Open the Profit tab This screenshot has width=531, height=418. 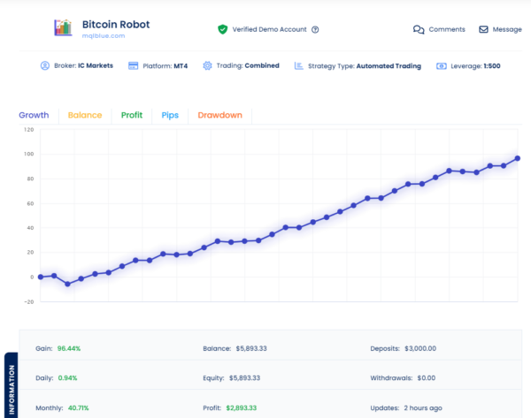click(132, 115)
